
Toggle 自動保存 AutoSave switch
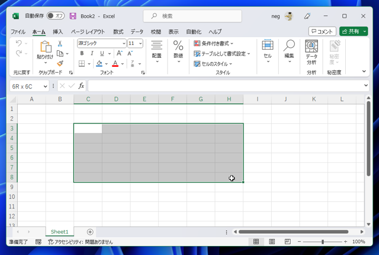coord(56,16)
